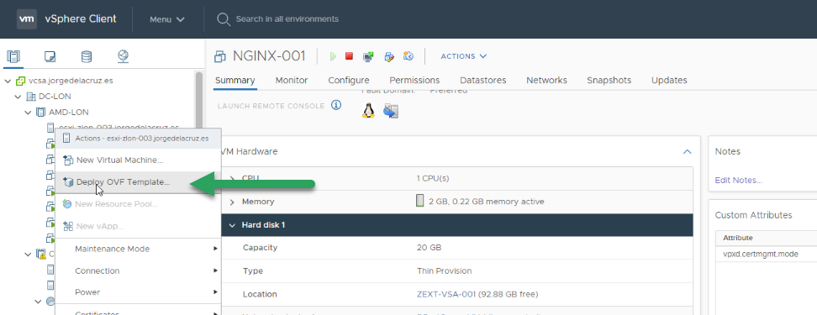Click the info icon beside Launch Remote Console
The width and height of the screenshot is (817, 315).
[x=336, y=106]
